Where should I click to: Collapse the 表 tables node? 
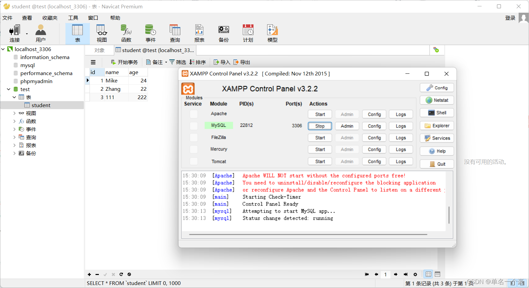[x=14, y=97]
